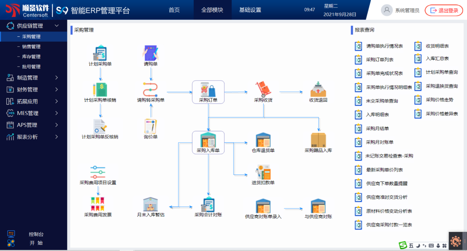Screen dimensions: 467x251
Task: Open the 收货退回 inbox icon
Action: tap(318, 90)
